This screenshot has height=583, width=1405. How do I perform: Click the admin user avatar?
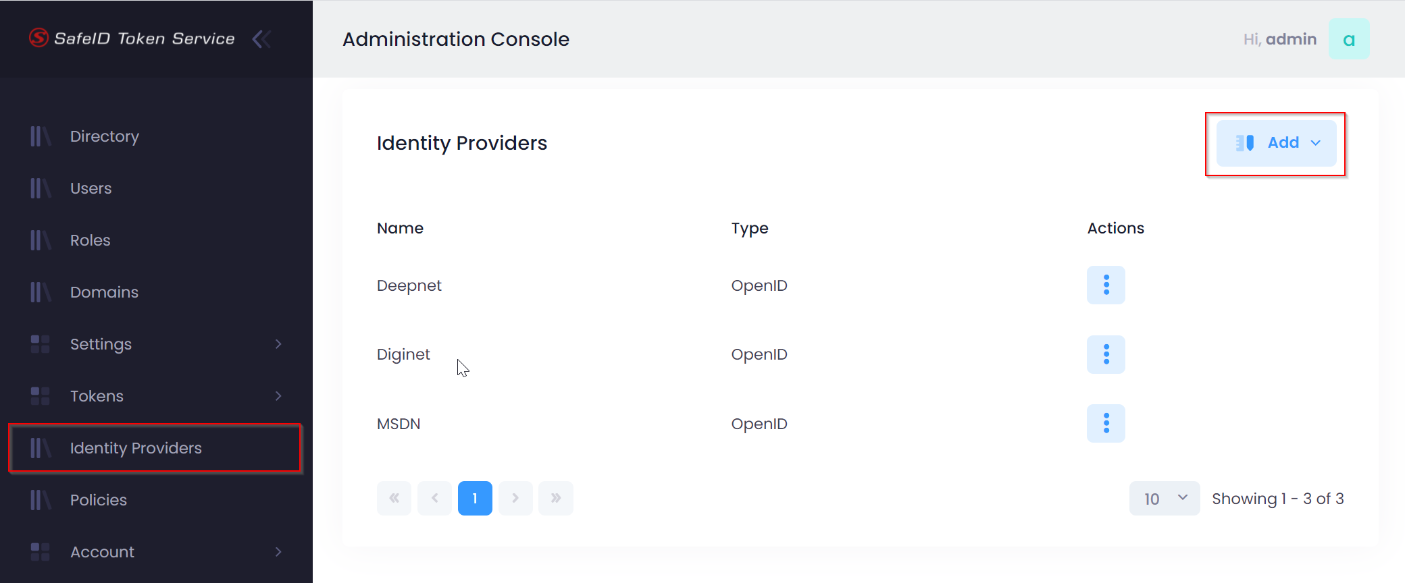pos(1348,39)
